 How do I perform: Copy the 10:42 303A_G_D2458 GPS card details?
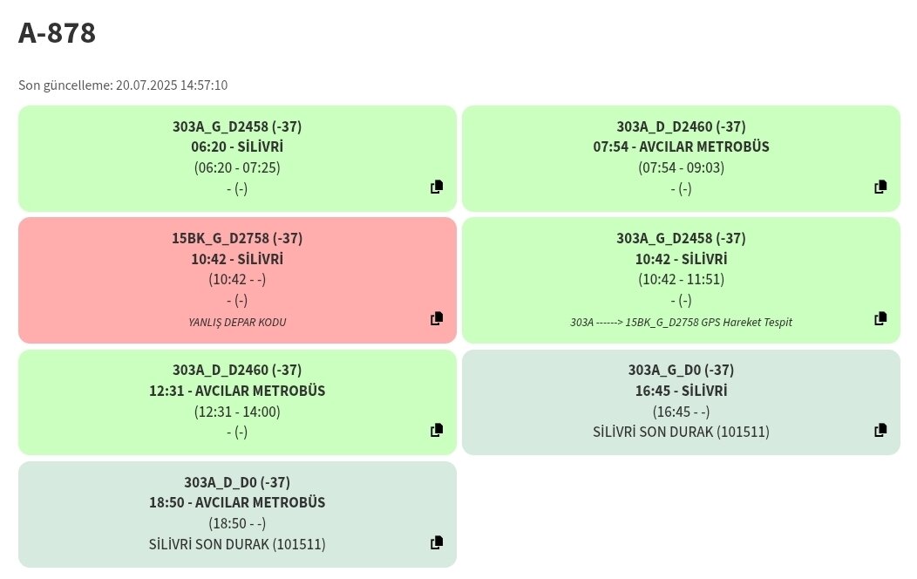(x=880, y=318)
